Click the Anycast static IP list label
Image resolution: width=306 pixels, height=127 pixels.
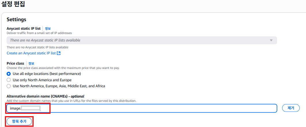pos(24,29)
